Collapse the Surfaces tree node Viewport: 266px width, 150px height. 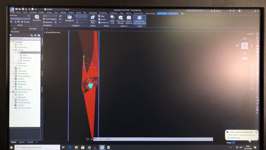click(13, 50)
